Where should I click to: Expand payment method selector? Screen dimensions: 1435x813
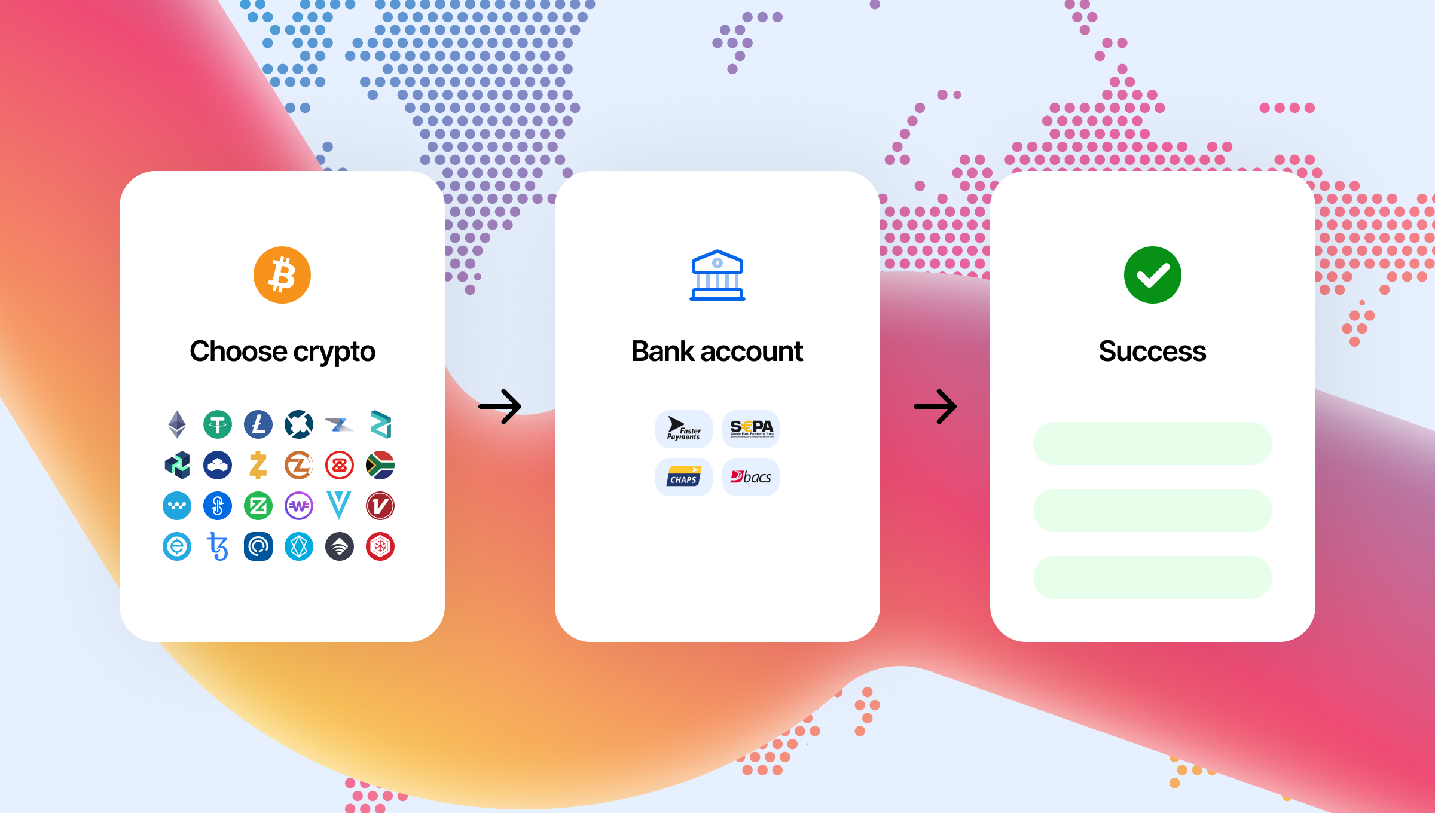point(716,453)
